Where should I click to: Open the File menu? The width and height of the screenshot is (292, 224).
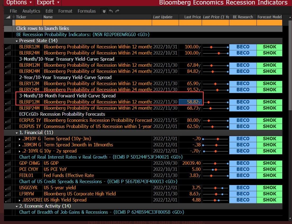[13, 11]
